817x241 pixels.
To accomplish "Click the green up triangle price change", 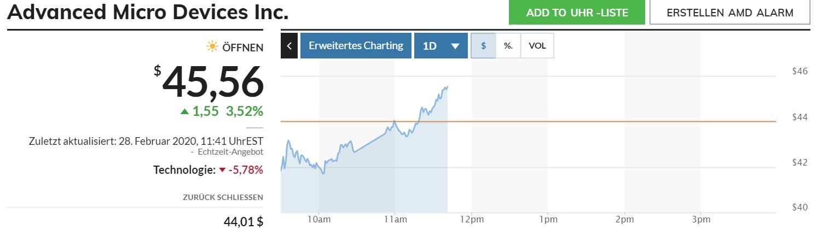I will click(x=185, y=112).
